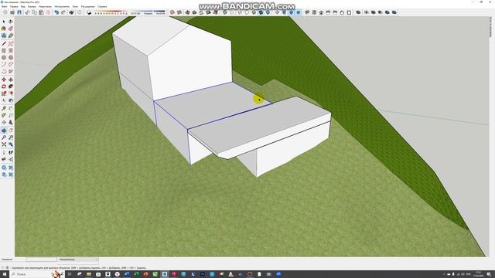The height and width of the screenshot is (278, 495).
Task: Toggle Display Section Fill button
Action: [298, 12]
